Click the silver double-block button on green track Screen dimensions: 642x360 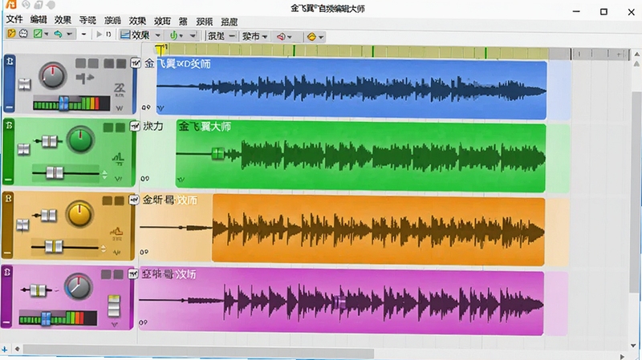point(24,149)
